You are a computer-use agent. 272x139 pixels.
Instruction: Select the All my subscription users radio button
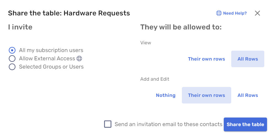point(12,50)
